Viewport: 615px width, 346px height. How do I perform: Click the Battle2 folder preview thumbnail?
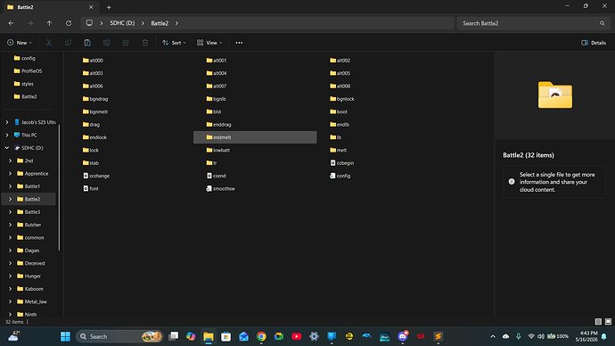coord(555,95)
